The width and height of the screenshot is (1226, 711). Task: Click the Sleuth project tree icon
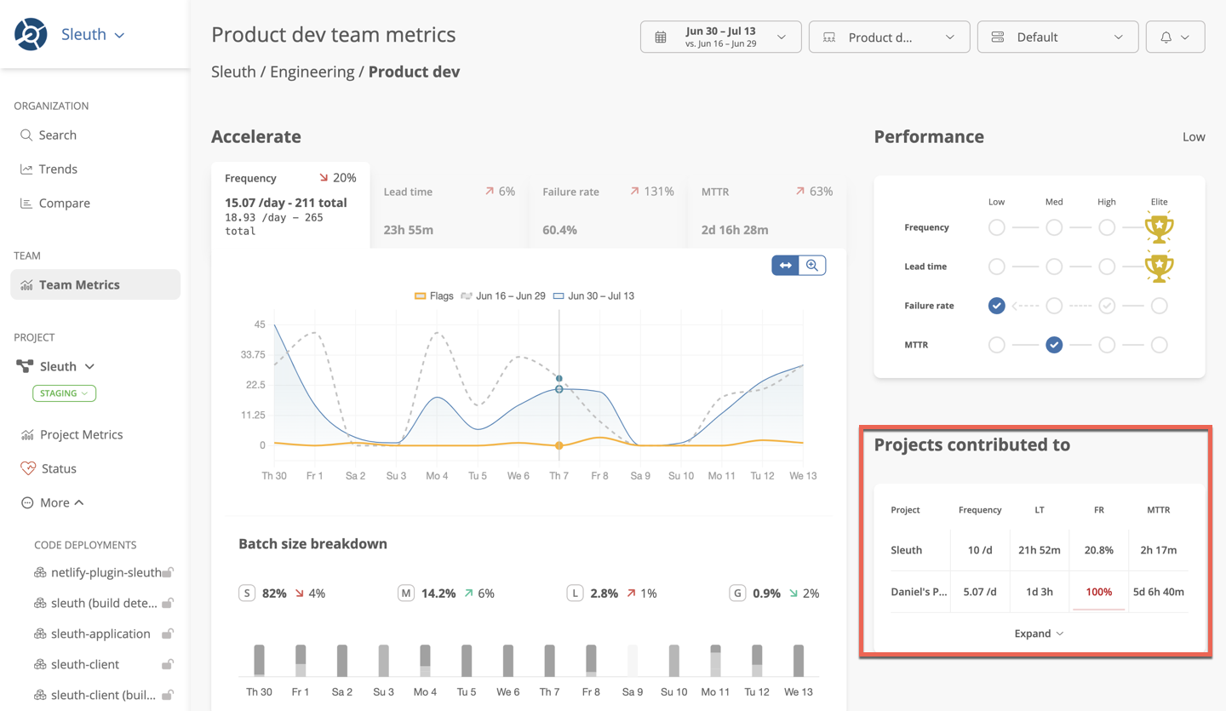[x=25, y=366]
